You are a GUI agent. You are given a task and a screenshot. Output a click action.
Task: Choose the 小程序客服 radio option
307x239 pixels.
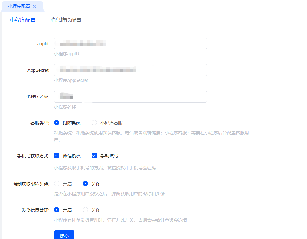(x=94, y=123)
